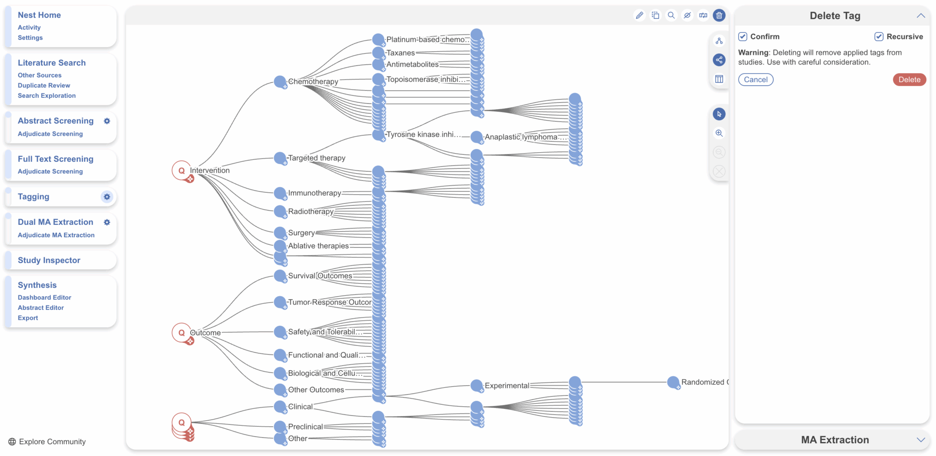Select the Intervention root question node

tap(181, 170)
